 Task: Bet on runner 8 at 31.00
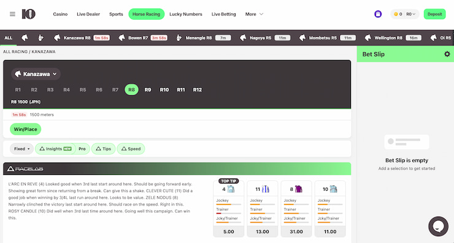click(296, 232)
